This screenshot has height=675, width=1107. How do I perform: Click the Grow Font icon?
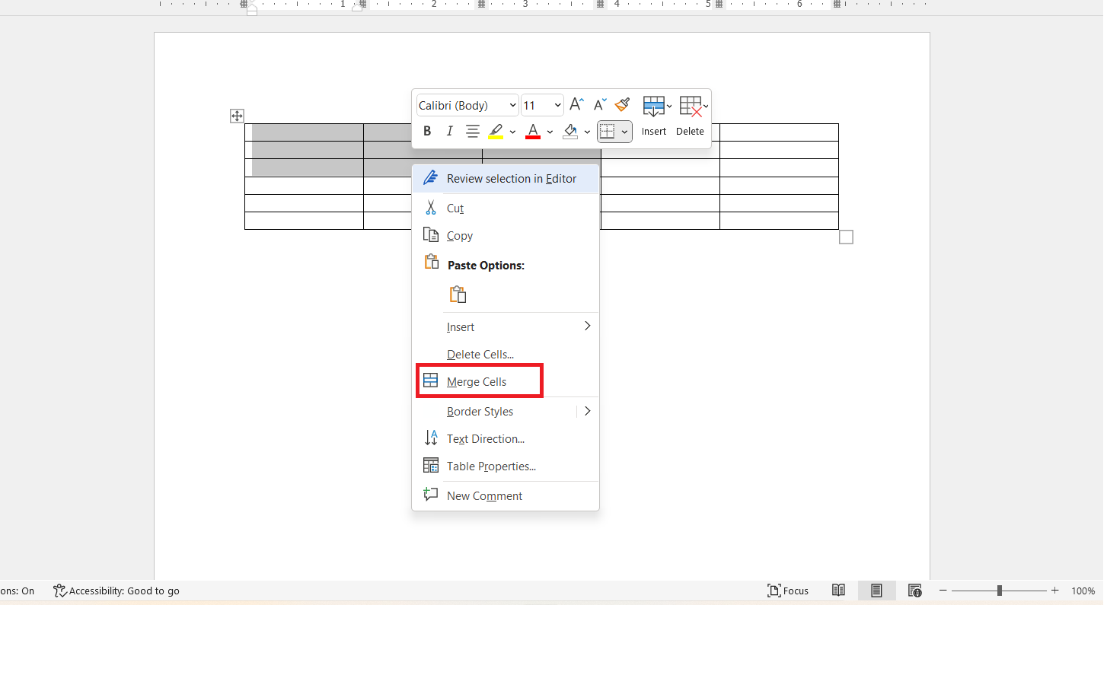[x=576, y=104]
